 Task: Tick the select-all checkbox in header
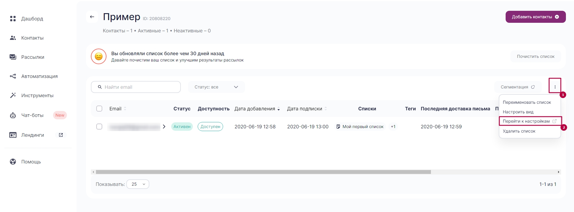click(99, 109)
